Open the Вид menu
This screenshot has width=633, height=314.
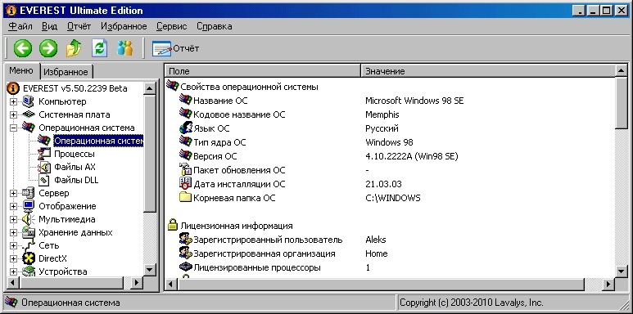(49, 26)
